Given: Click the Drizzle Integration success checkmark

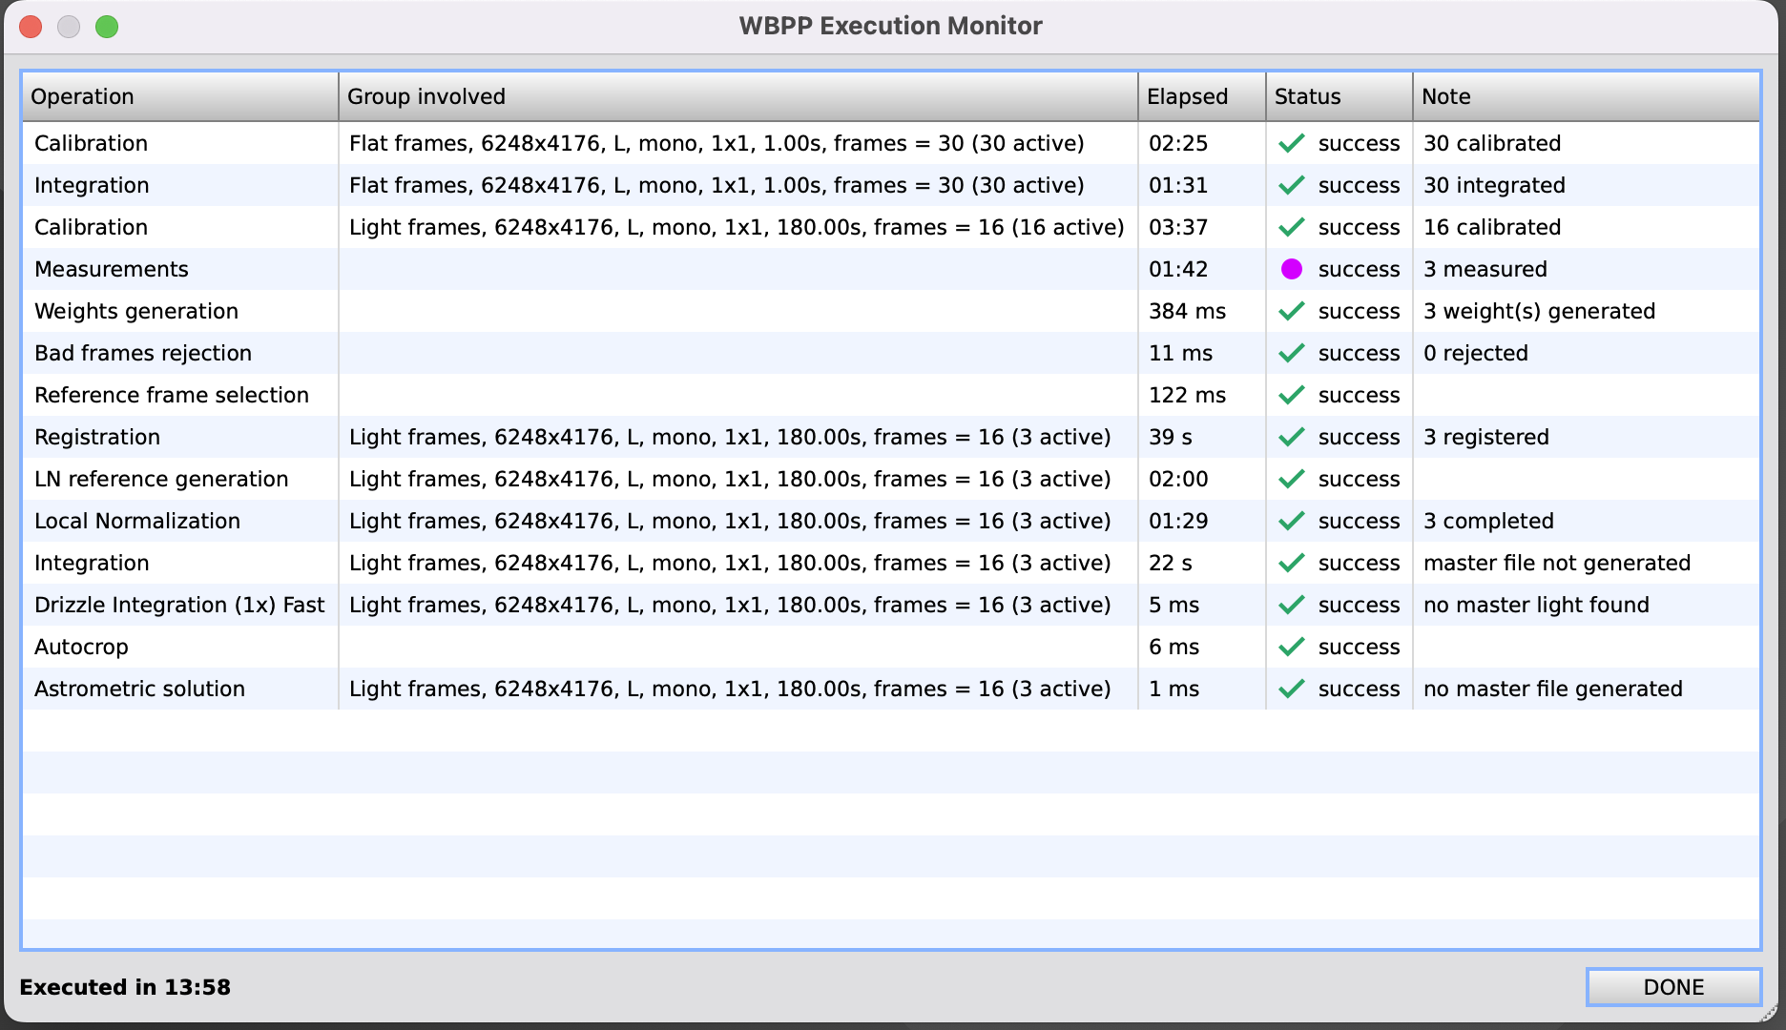Looking at the screenshot, I should click(1291, 605).
